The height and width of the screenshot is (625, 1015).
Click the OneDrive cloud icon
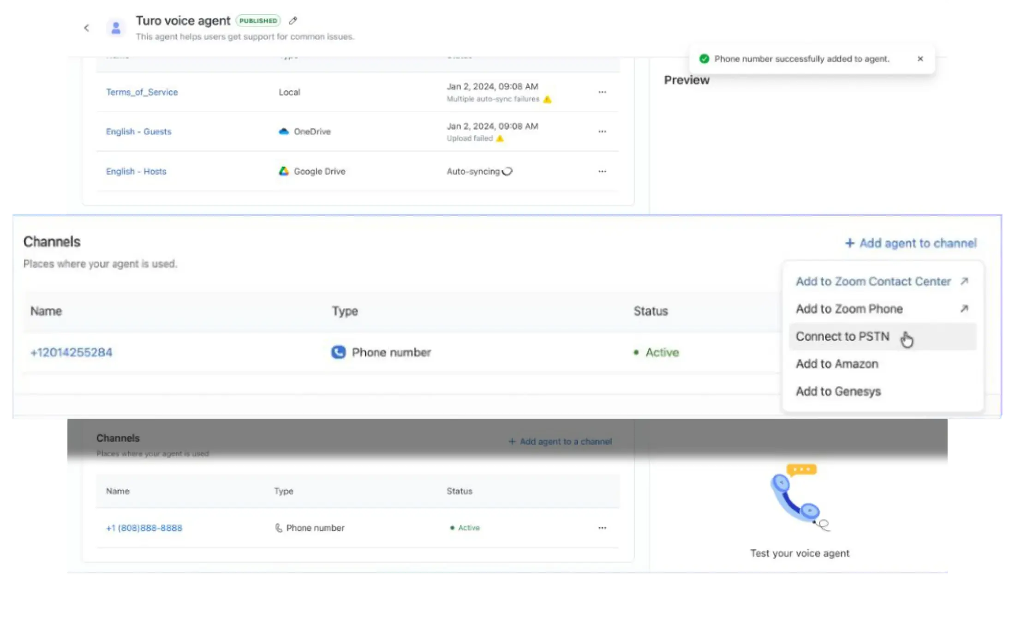tap(284, 132)
